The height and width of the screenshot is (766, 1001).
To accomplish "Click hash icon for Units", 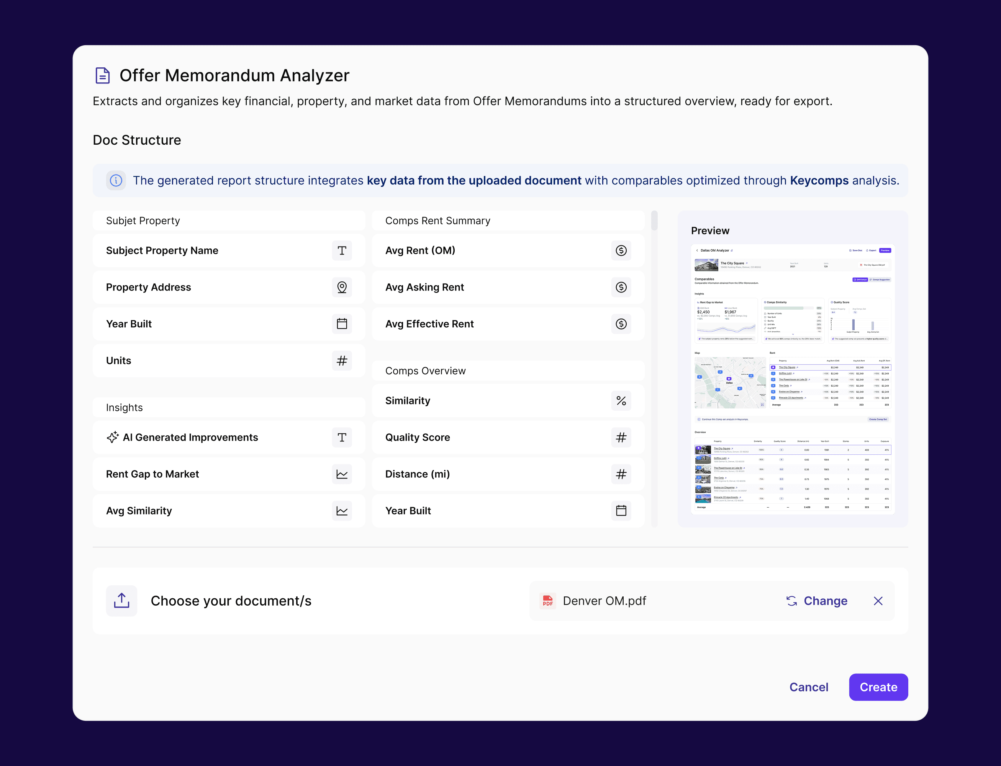I will 342,361.
